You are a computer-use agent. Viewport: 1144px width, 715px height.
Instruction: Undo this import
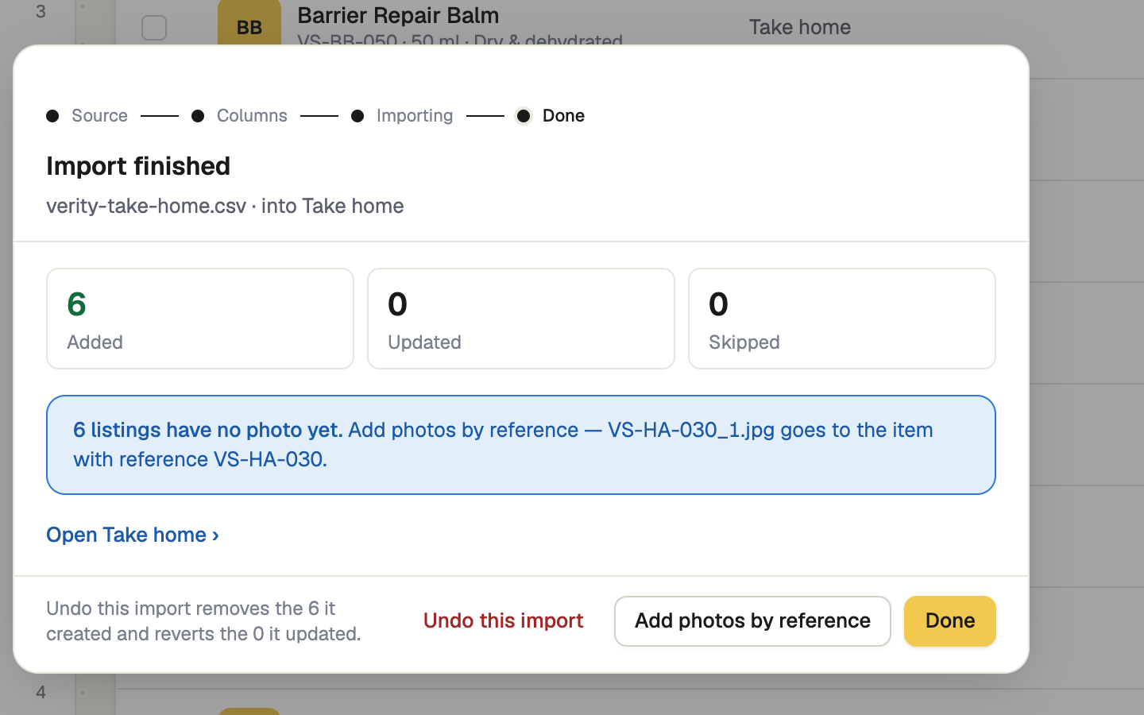[x=503, y=620]
